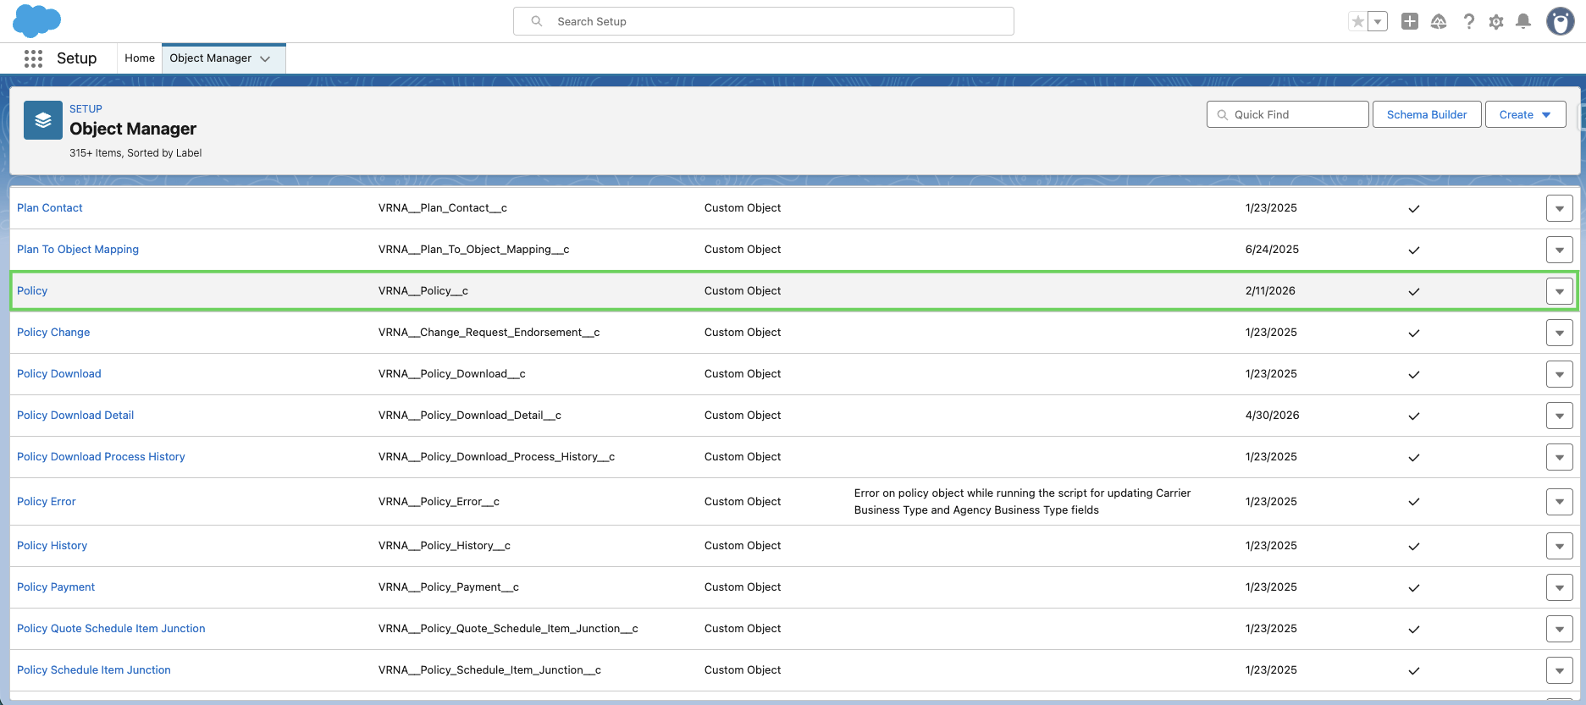Viewport: 1586px width, 705px height.
Task: Open actions menu for Policy Download Process History
Action: 1560,457
